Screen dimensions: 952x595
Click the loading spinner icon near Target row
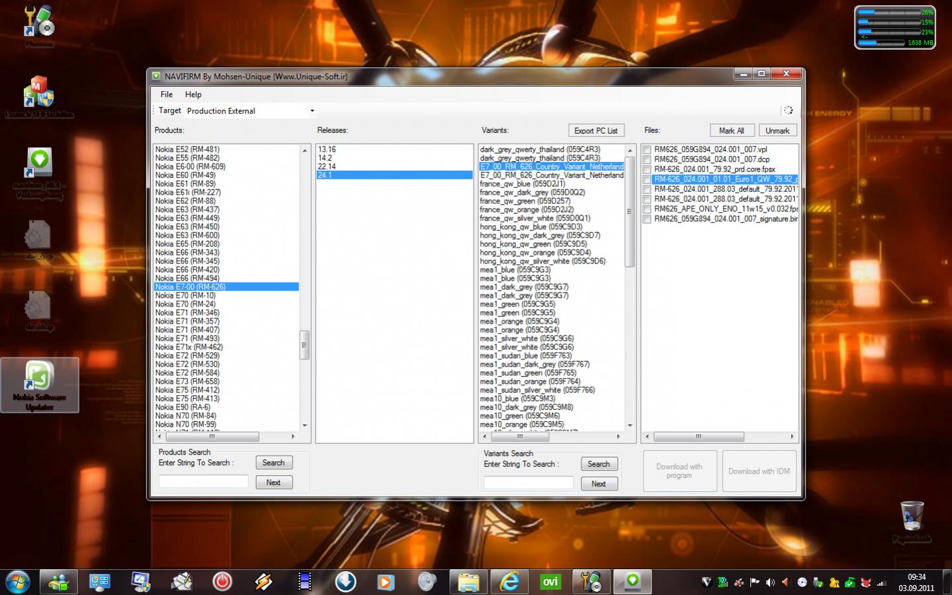(x=788, y=111)
